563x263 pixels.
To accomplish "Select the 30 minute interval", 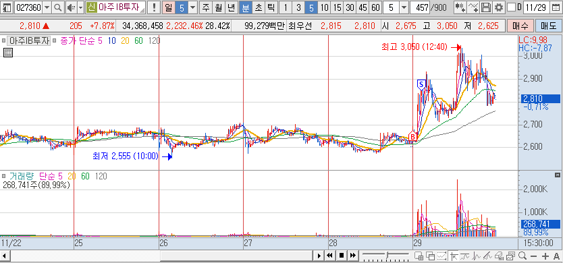I will point(350,7).
